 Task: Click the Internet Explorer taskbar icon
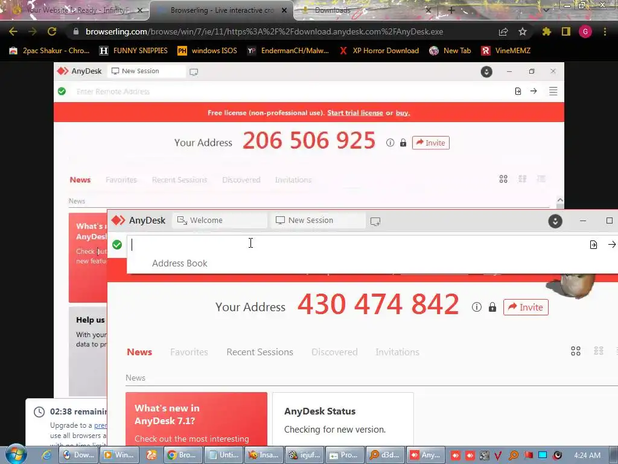[x=46, y=455]
